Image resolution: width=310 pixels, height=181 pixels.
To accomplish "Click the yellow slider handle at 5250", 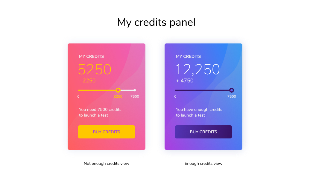I will coord(118,90).
